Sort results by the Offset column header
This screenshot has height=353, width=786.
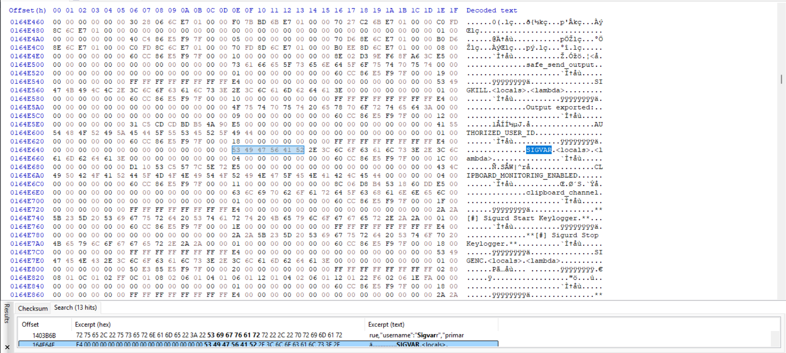coord(30,324)
